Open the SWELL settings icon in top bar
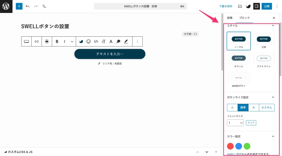282x156 pixels. pyautogui.click(x=248, y=6)
